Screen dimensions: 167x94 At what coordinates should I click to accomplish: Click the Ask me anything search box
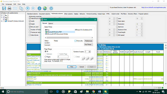27,91
